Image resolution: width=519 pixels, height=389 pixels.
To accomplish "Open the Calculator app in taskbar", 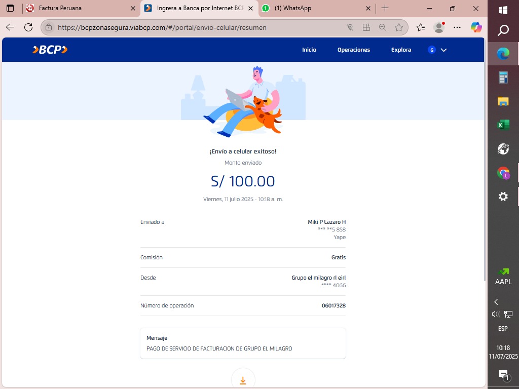I will coord(503,77).
